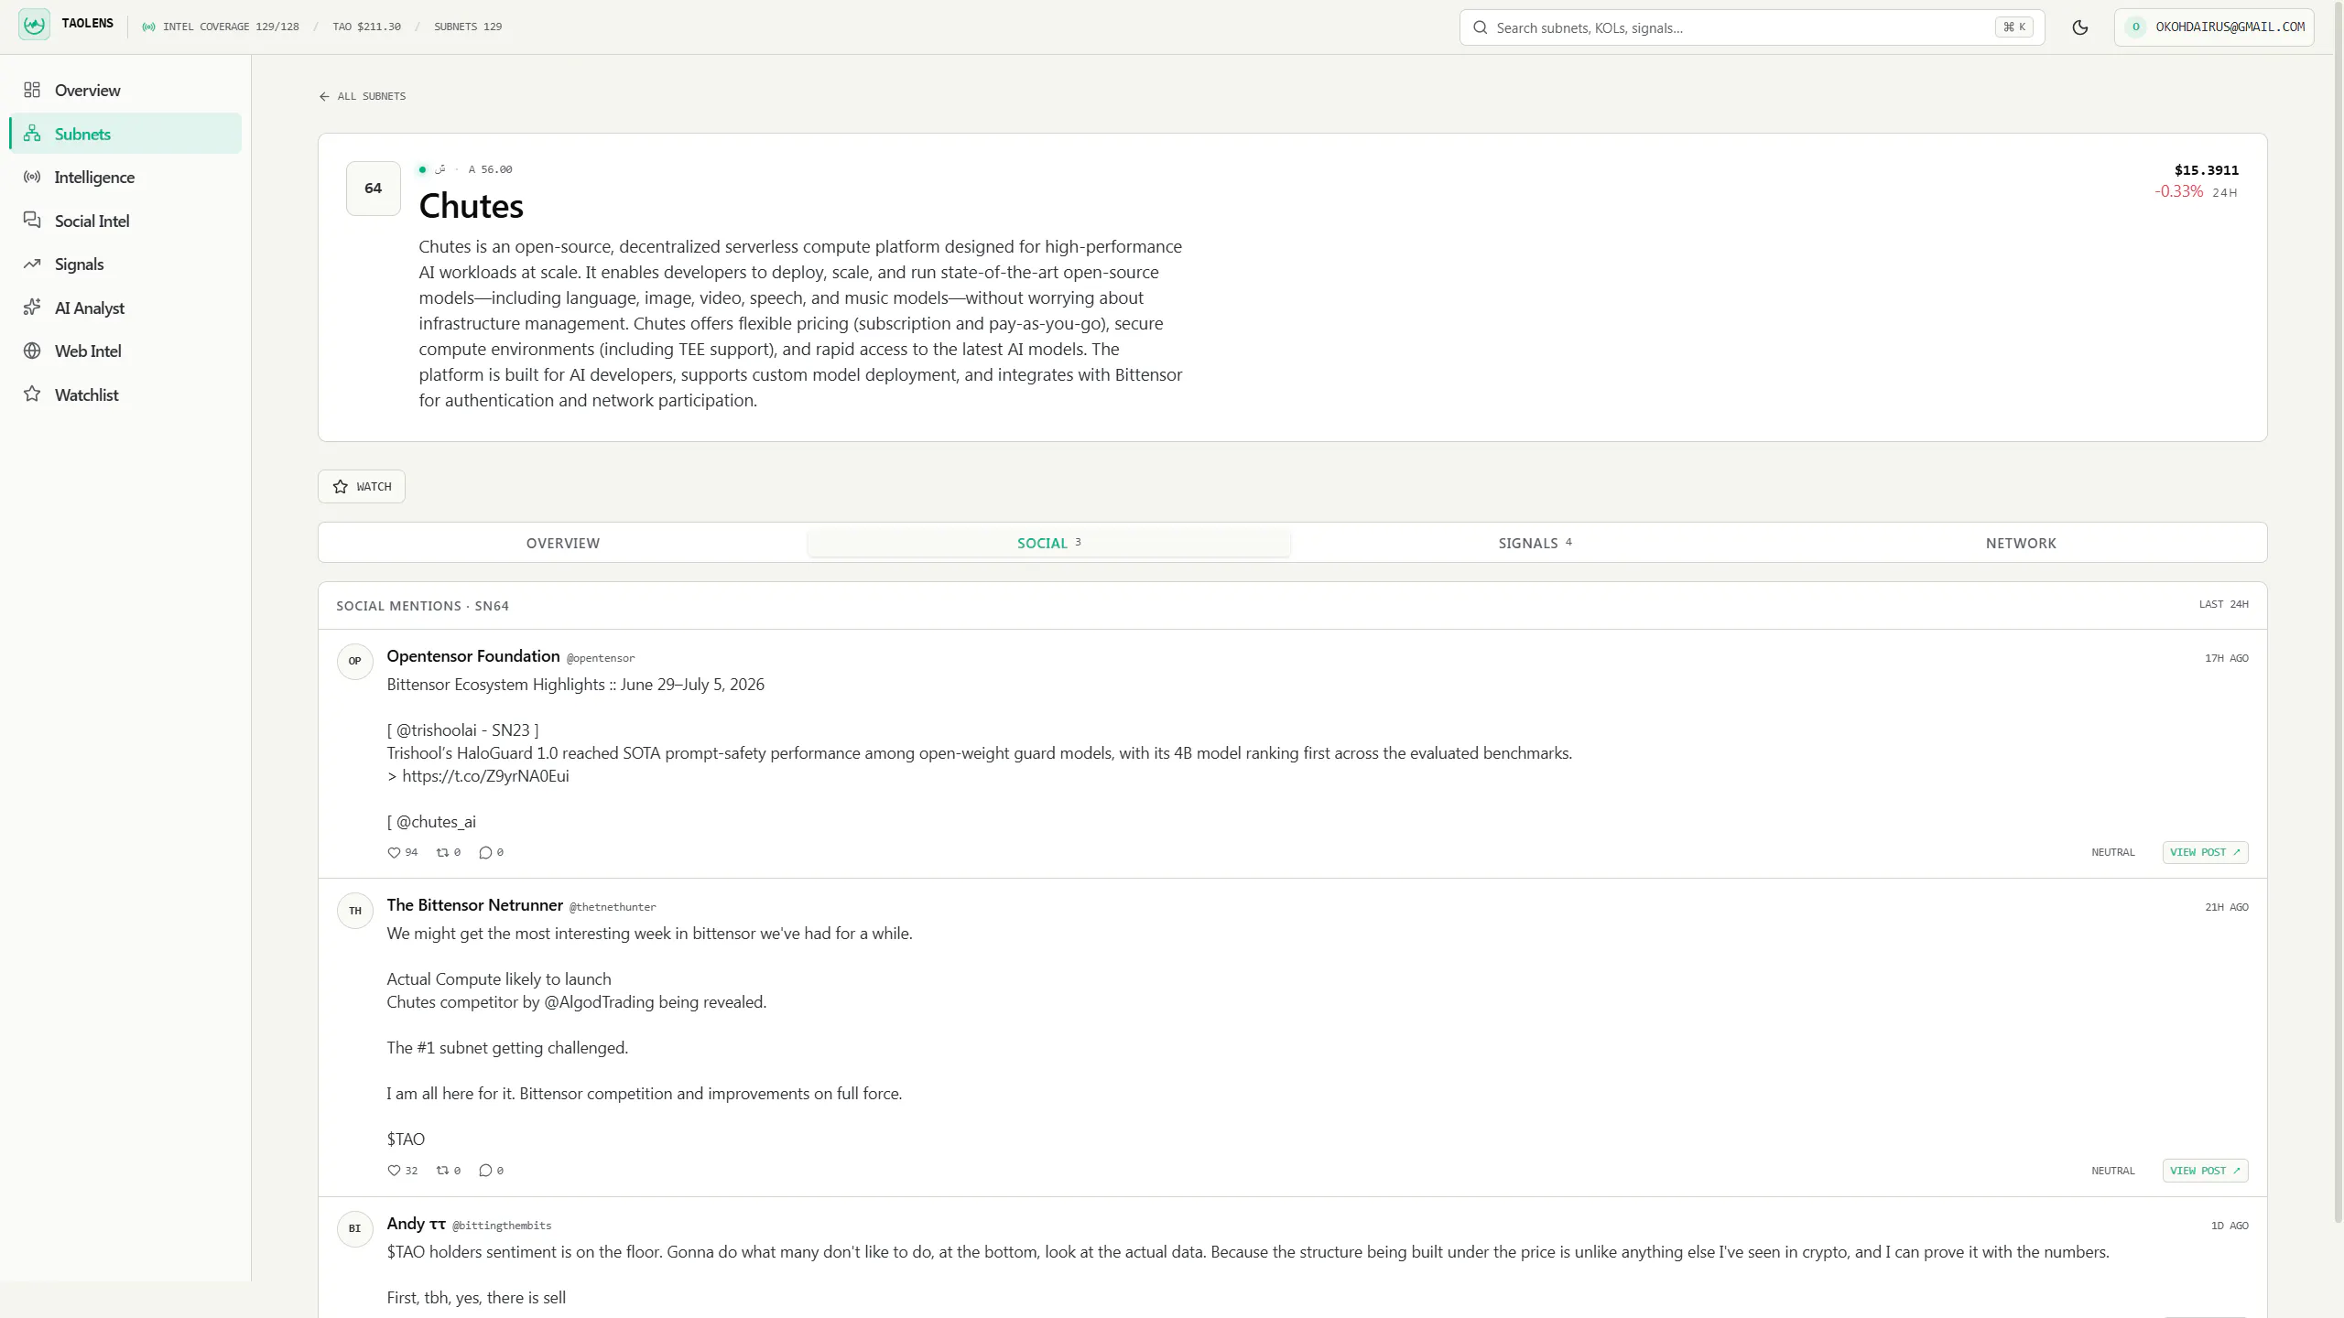Click the @thetnethunter handle
2344x1318 pixels.
[613, 907]
